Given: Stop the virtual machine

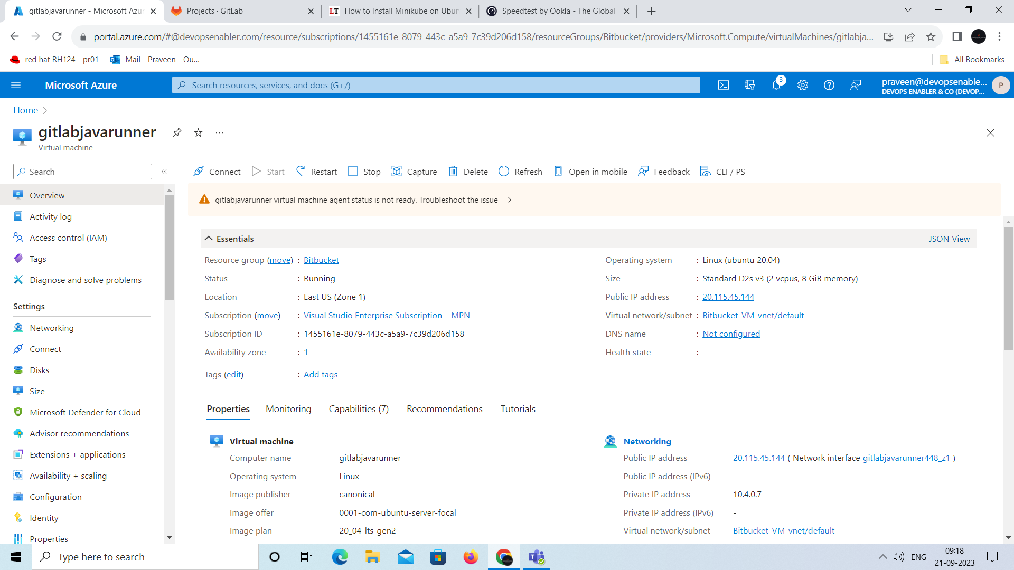Looking at the screenshot, I should pos(364,172).
